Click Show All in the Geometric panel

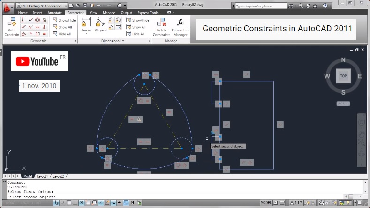click(x=62, y=27)
